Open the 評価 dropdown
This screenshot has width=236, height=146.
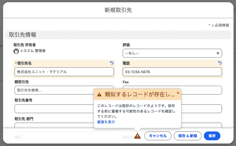coord(172,53)
